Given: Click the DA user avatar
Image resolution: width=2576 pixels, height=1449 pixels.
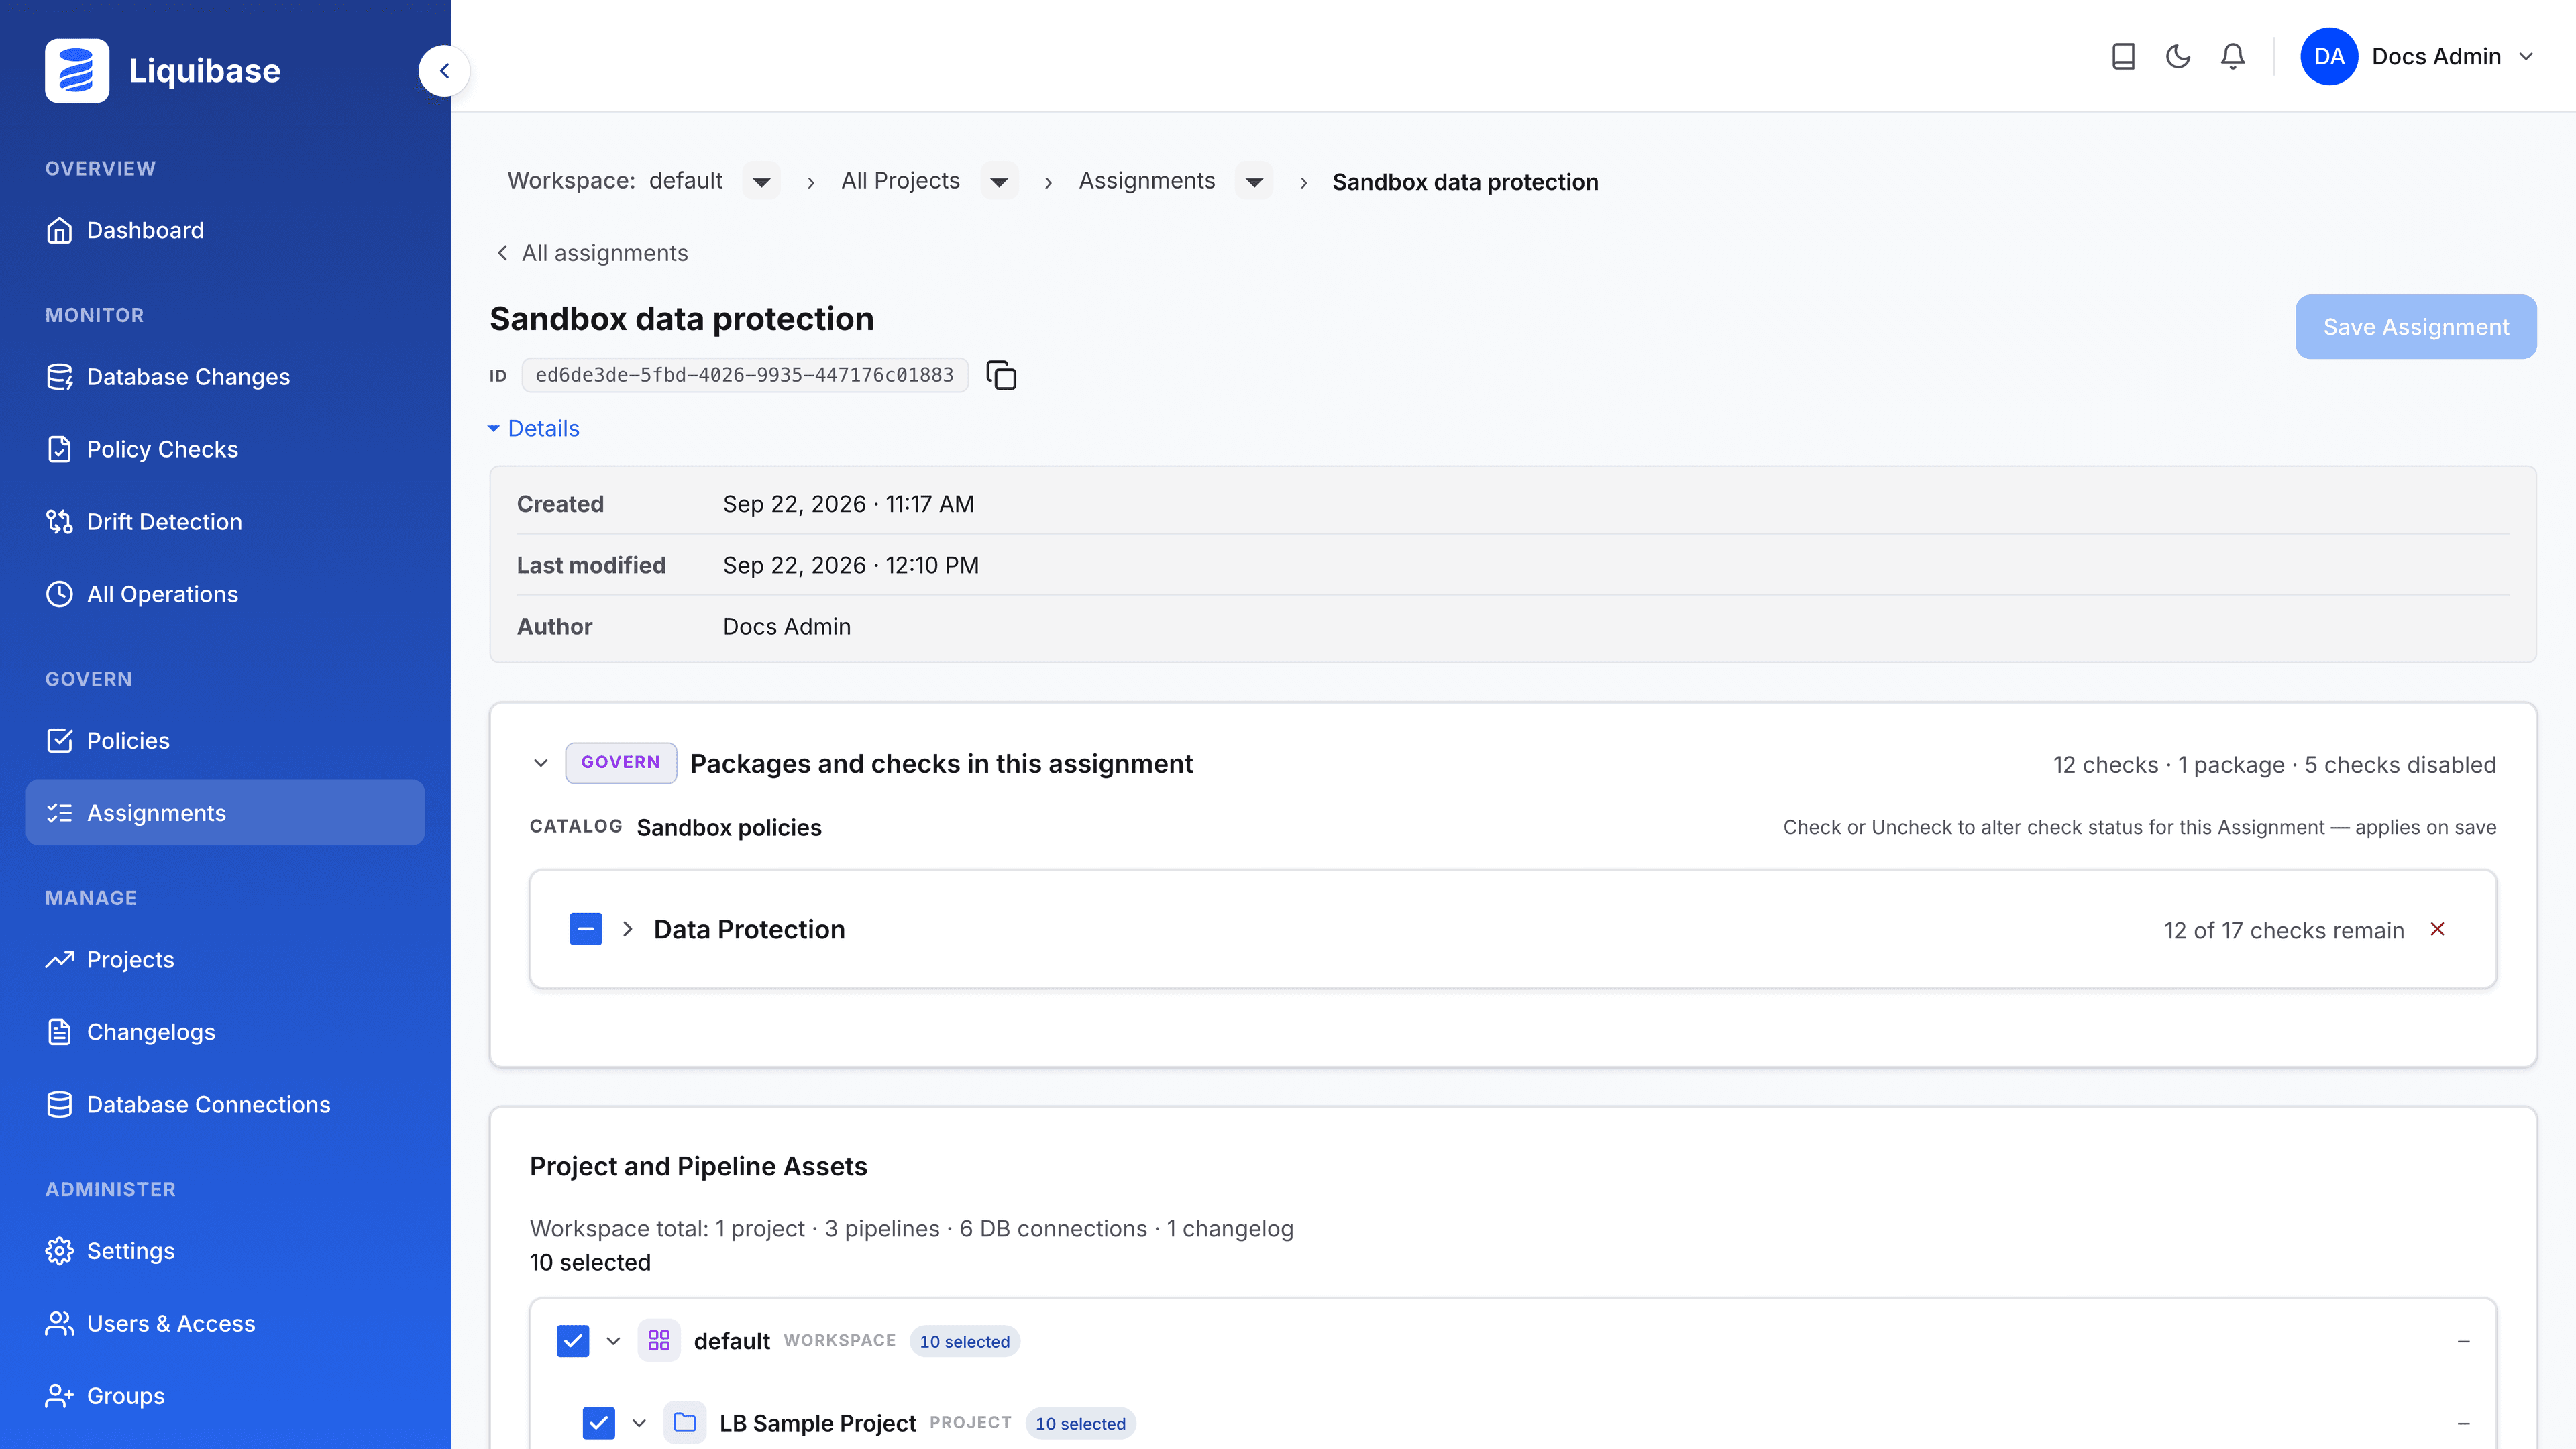Looking at the screenshot, I should (2329, 56).
